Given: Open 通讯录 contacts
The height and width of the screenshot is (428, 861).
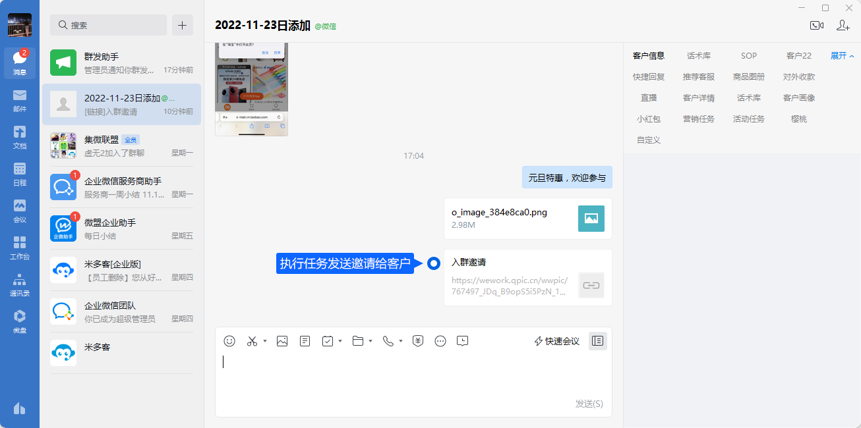Looking at the screenshot, I should pyautogui.click(x=20, y=284).
